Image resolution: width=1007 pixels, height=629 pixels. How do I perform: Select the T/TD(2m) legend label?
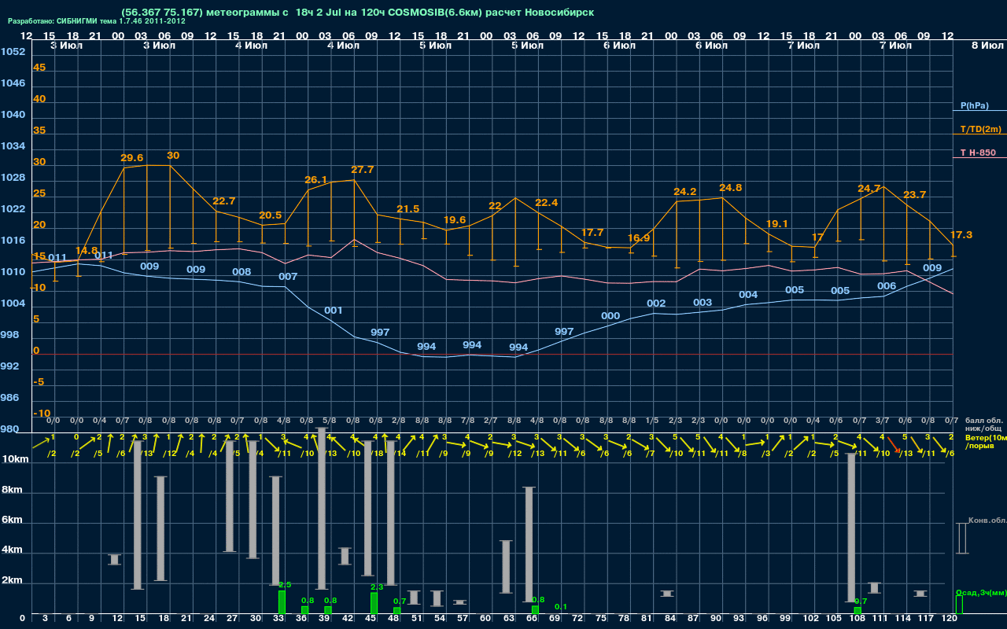click(980, 129)
